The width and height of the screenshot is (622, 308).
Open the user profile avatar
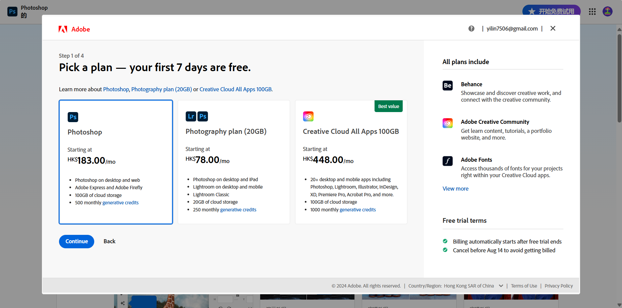point(608,11)
